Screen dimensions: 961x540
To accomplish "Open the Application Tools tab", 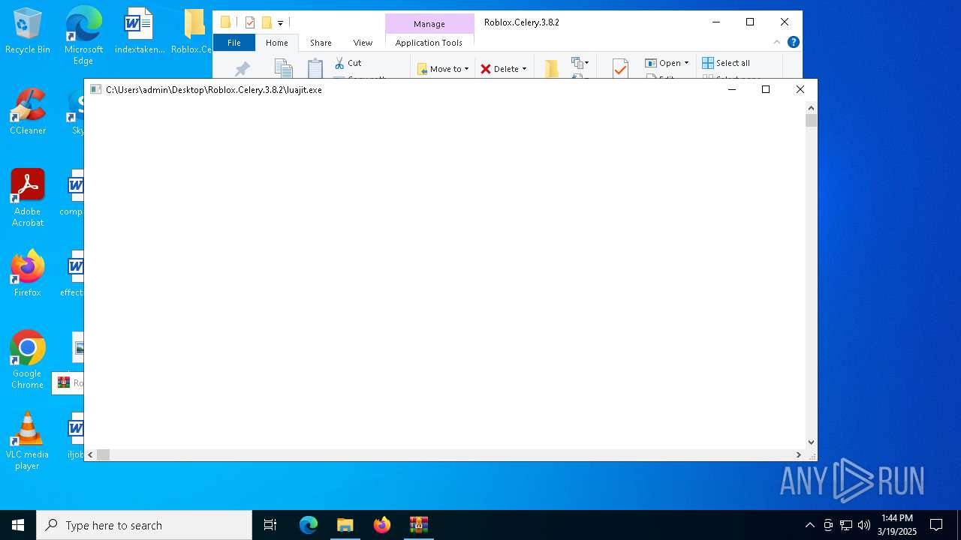I will coord(429,43).
